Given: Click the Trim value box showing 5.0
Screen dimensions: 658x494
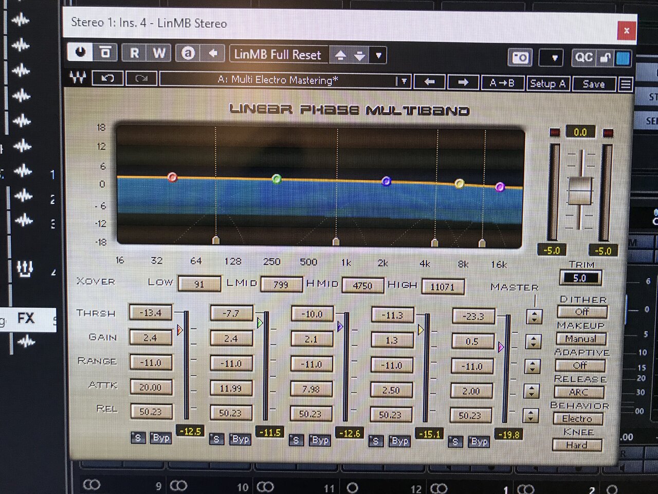Looking at the screenshot, I should 580,278.
